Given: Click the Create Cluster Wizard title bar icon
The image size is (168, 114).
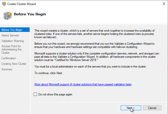Looking at the screenshot, I should pyautogui.click(x=4, y=4).
